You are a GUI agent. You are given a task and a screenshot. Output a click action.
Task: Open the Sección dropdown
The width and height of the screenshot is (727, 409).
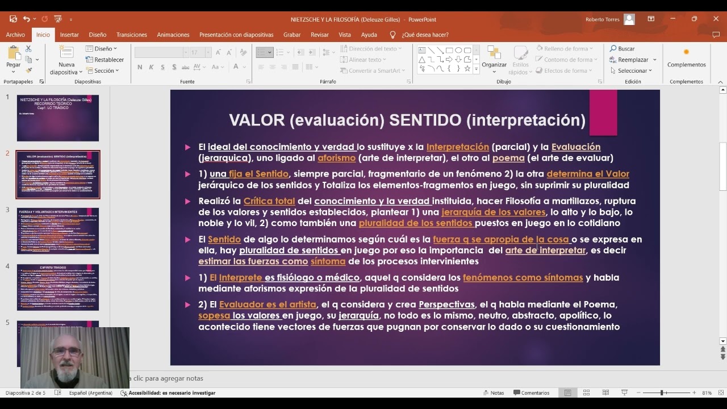tap(102, 71)
